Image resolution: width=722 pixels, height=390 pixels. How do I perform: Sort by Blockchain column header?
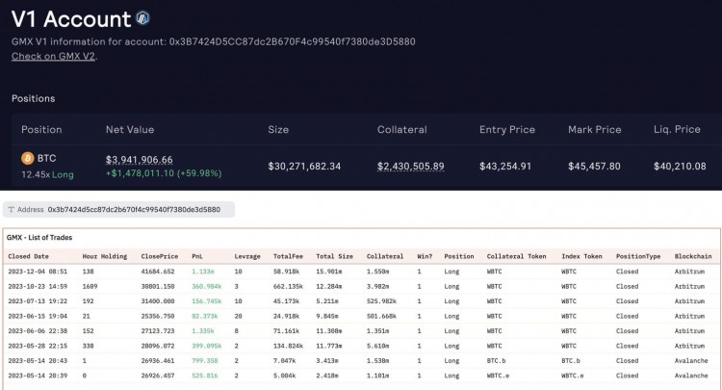pyautogui.click(x=693, y=256)
